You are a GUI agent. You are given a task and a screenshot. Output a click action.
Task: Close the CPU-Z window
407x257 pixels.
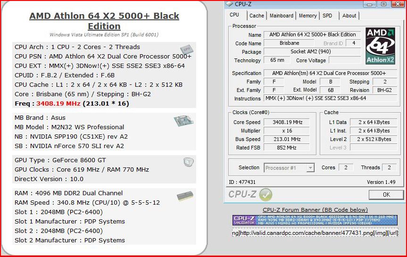(x=398, y=4)
